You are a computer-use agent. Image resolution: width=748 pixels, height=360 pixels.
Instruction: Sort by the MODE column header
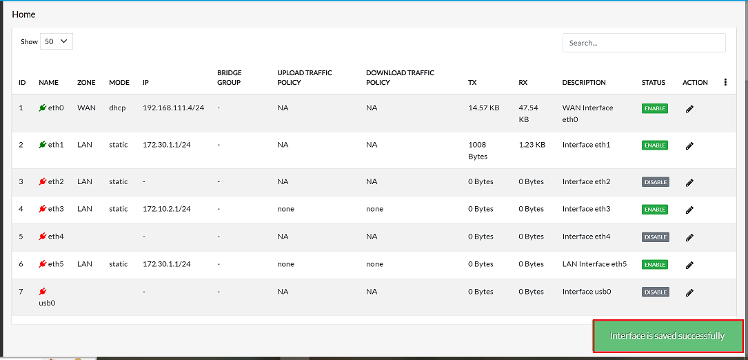tap(119, 83)
